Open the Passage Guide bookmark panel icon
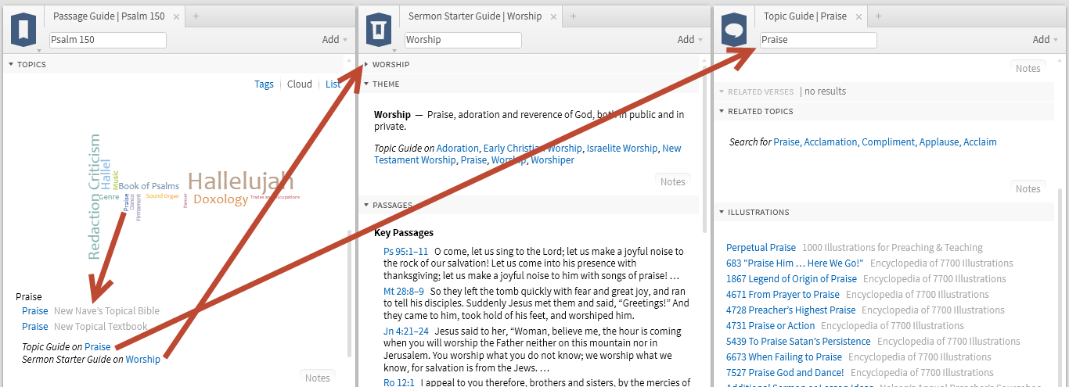Viewport: 1069px width, 387px height. click(23, 30)
